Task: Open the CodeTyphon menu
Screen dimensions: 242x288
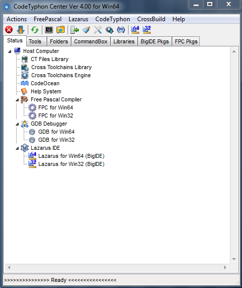Action: pos(112,19)
